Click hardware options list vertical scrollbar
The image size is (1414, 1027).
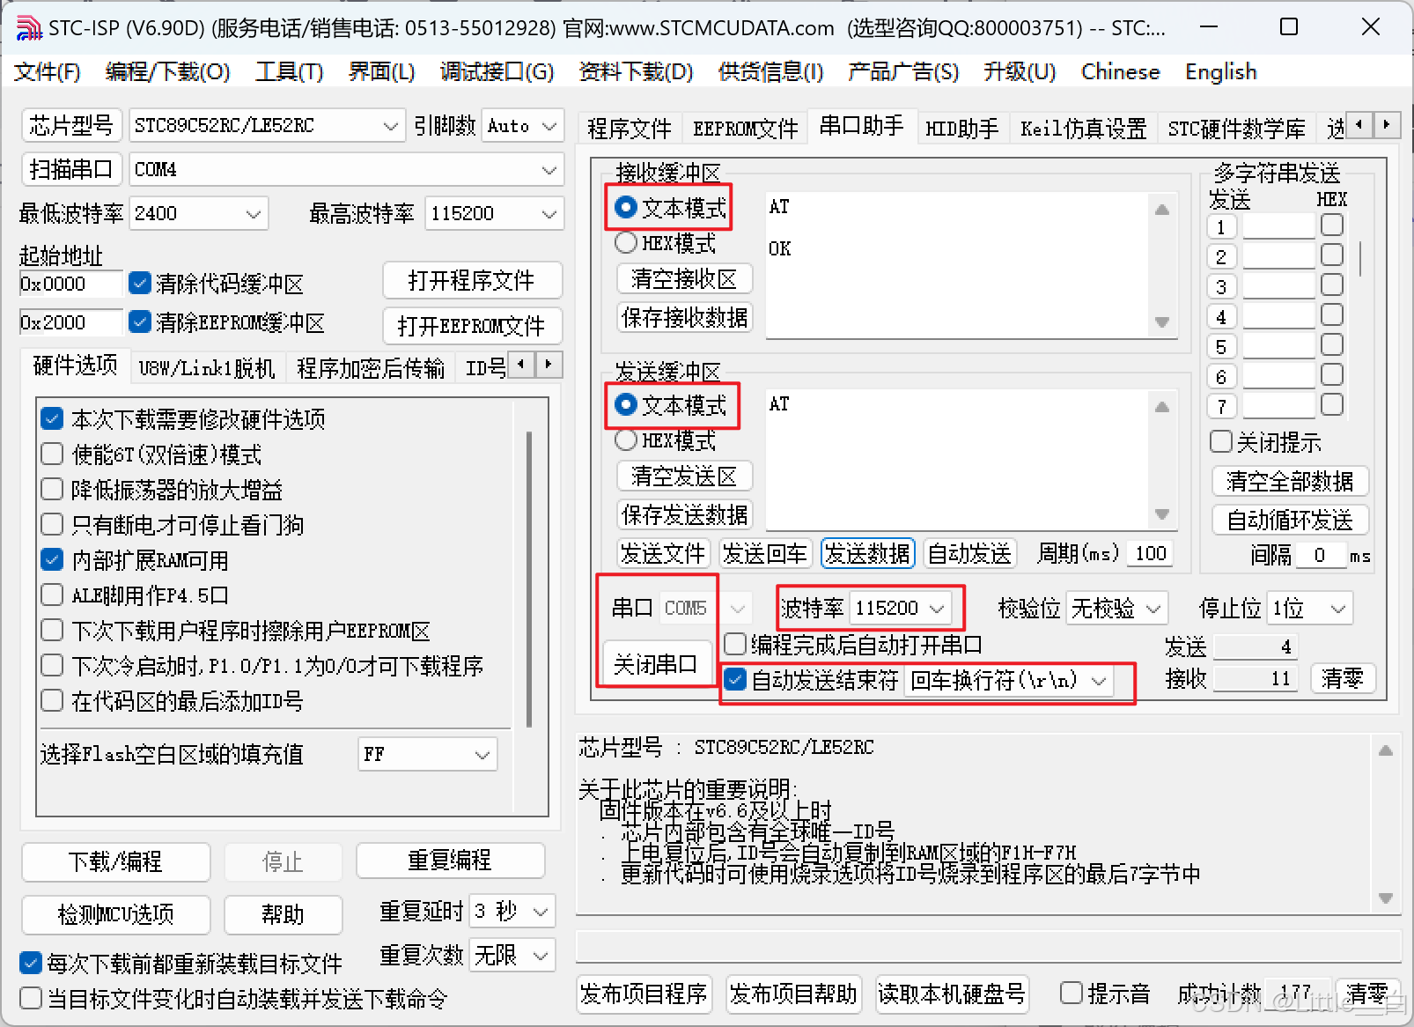[529, 579]
